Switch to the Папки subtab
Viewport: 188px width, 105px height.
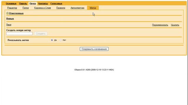click(x=26, y=8)
